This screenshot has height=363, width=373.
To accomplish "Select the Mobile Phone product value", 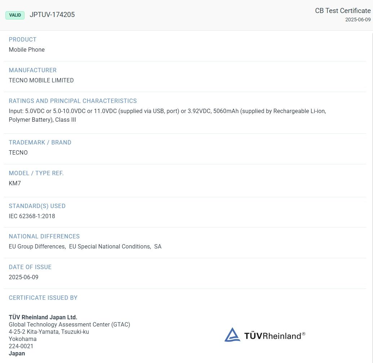I will pyautogui.click(x=27, y=49).
